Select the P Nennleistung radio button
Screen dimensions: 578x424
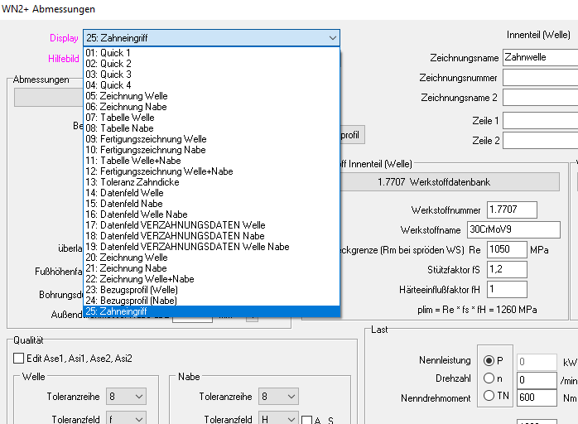tap(489, 361)
